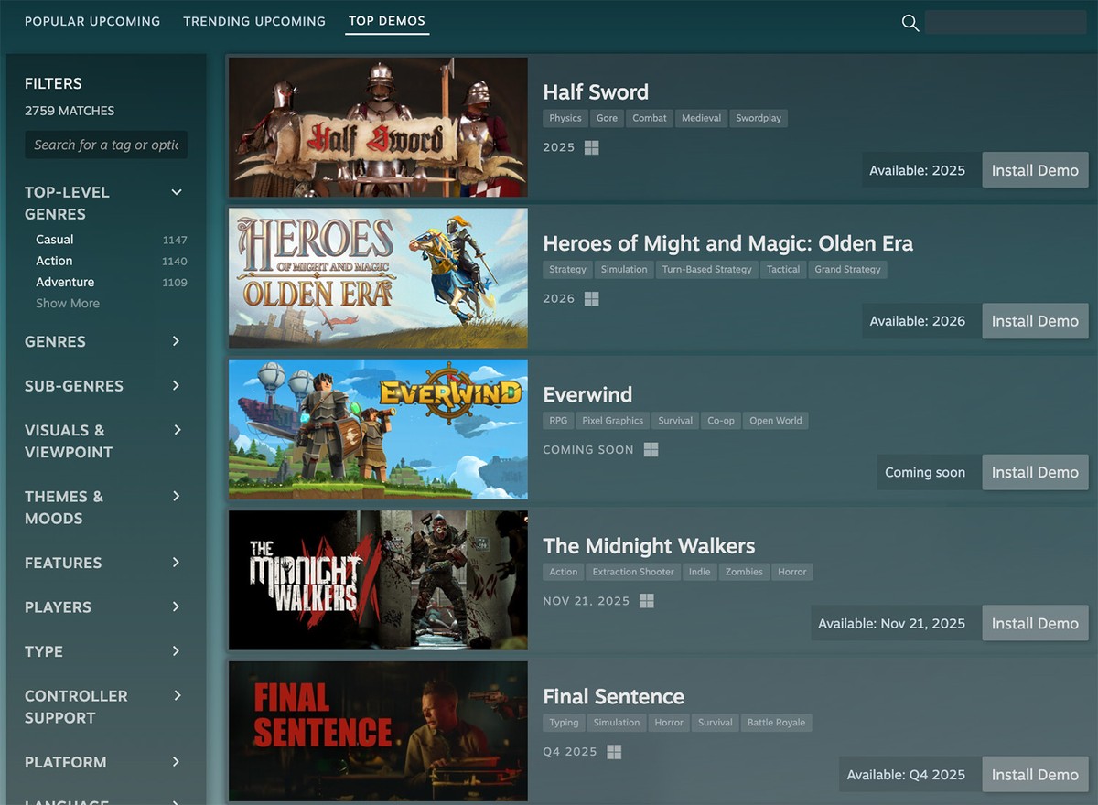The height and width of the screenshot is (805, 1098).
Task: Open the Everwind game thumbnail
Action: coord(378,429)
